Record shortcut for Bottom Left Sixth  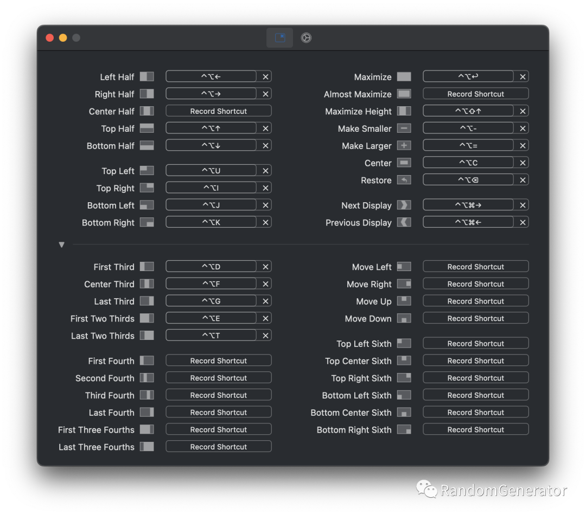[x=476, y=395]
